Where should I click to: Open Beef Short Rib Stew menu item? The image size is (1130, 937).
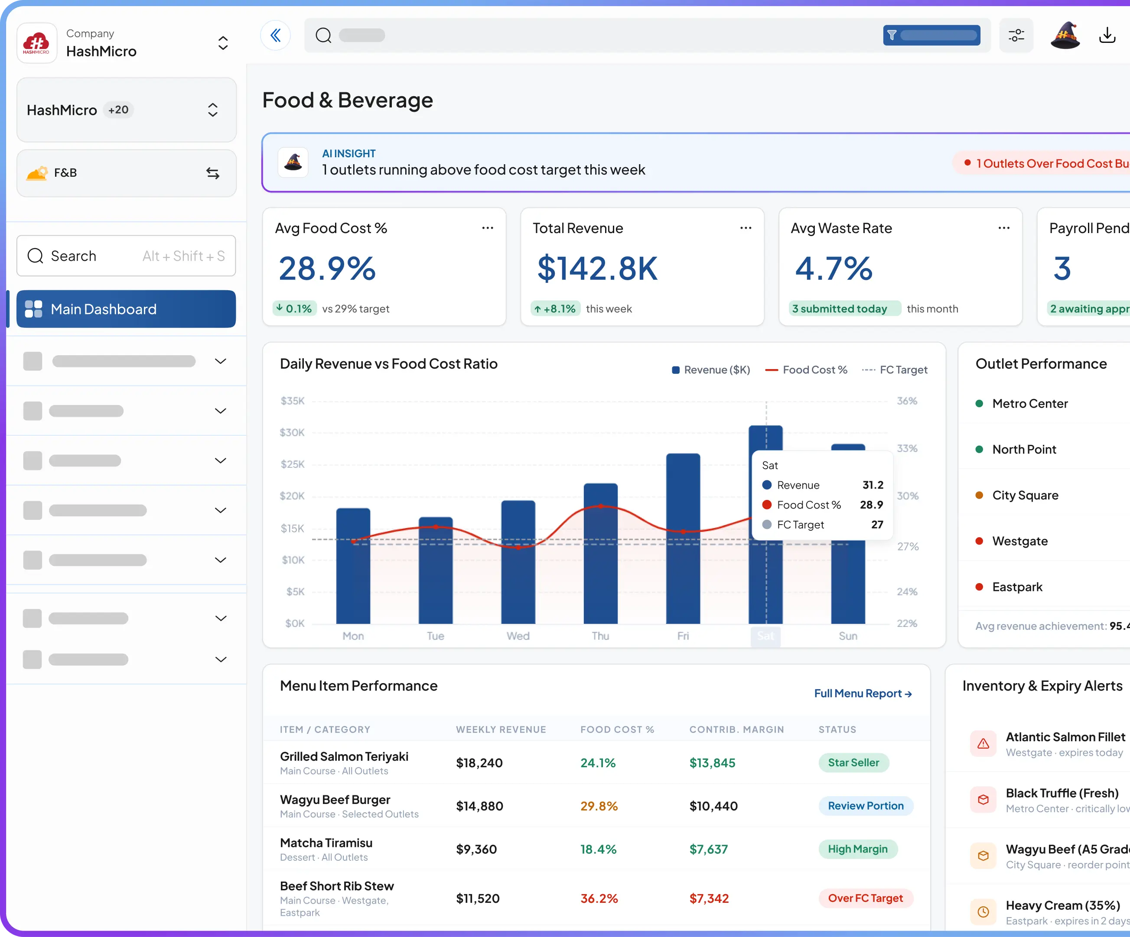coord(337,886)
